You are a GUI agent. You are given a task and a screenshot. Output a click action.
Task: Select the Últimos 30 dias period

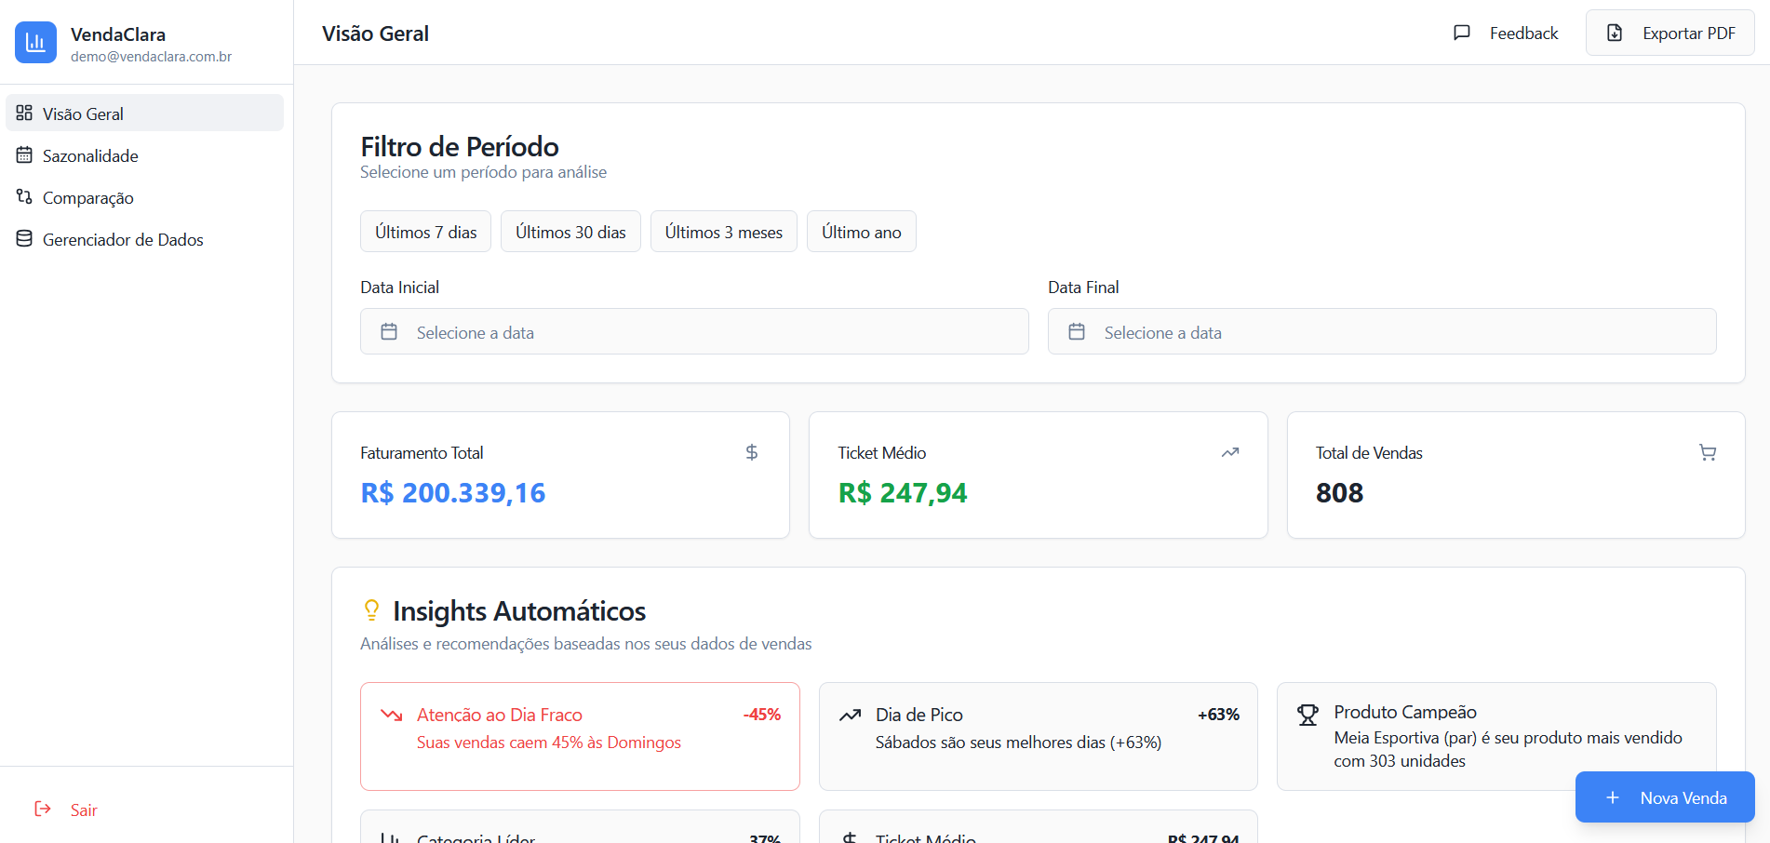570,232
